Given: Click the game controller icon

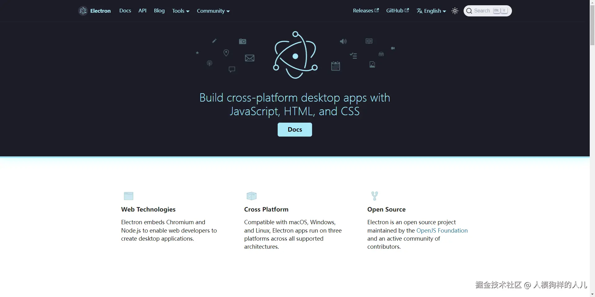Looking at the screenshot, I should (x=381, y=54).
